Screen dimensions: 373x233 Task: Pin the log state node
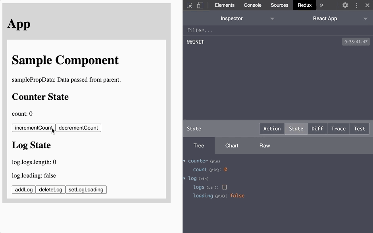tap(204, 179)
